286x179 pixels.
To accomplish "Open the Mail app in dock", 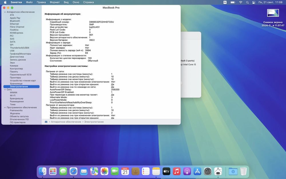I will tap(84, 171).
